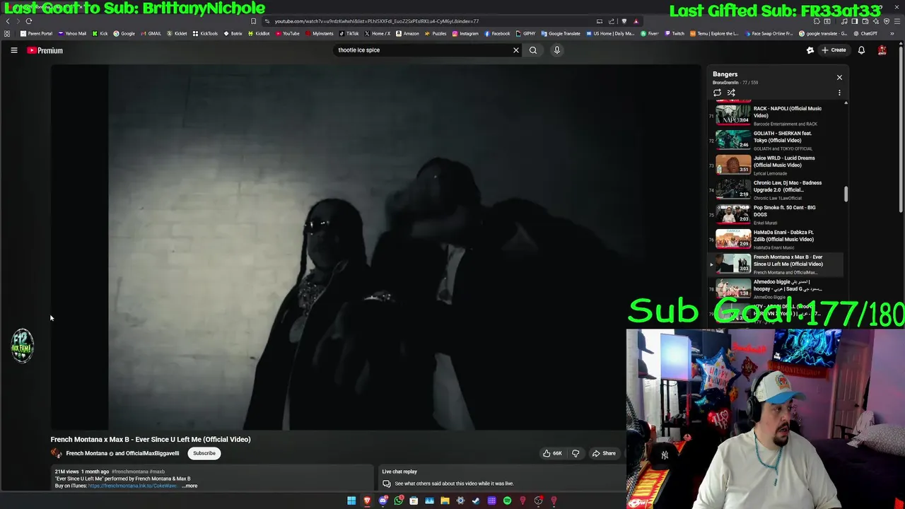Click browser back arrow

8,21
